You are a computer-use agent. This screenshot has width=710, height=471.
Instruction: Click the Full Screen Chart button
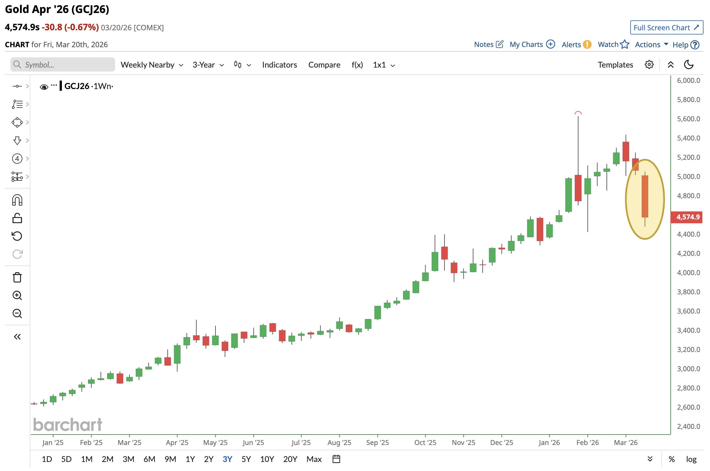pos(666,28)
